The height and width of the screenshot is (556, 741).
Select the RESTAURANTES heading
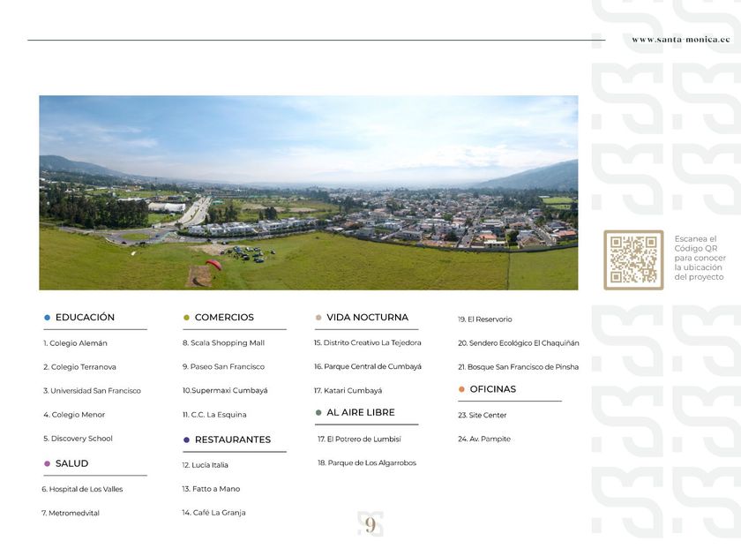click(233, 440)
